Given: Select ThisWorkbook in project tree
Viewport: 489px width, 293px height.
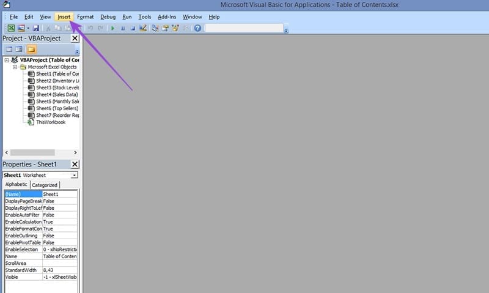Looking at the screenshot, I should coord(51,122).
